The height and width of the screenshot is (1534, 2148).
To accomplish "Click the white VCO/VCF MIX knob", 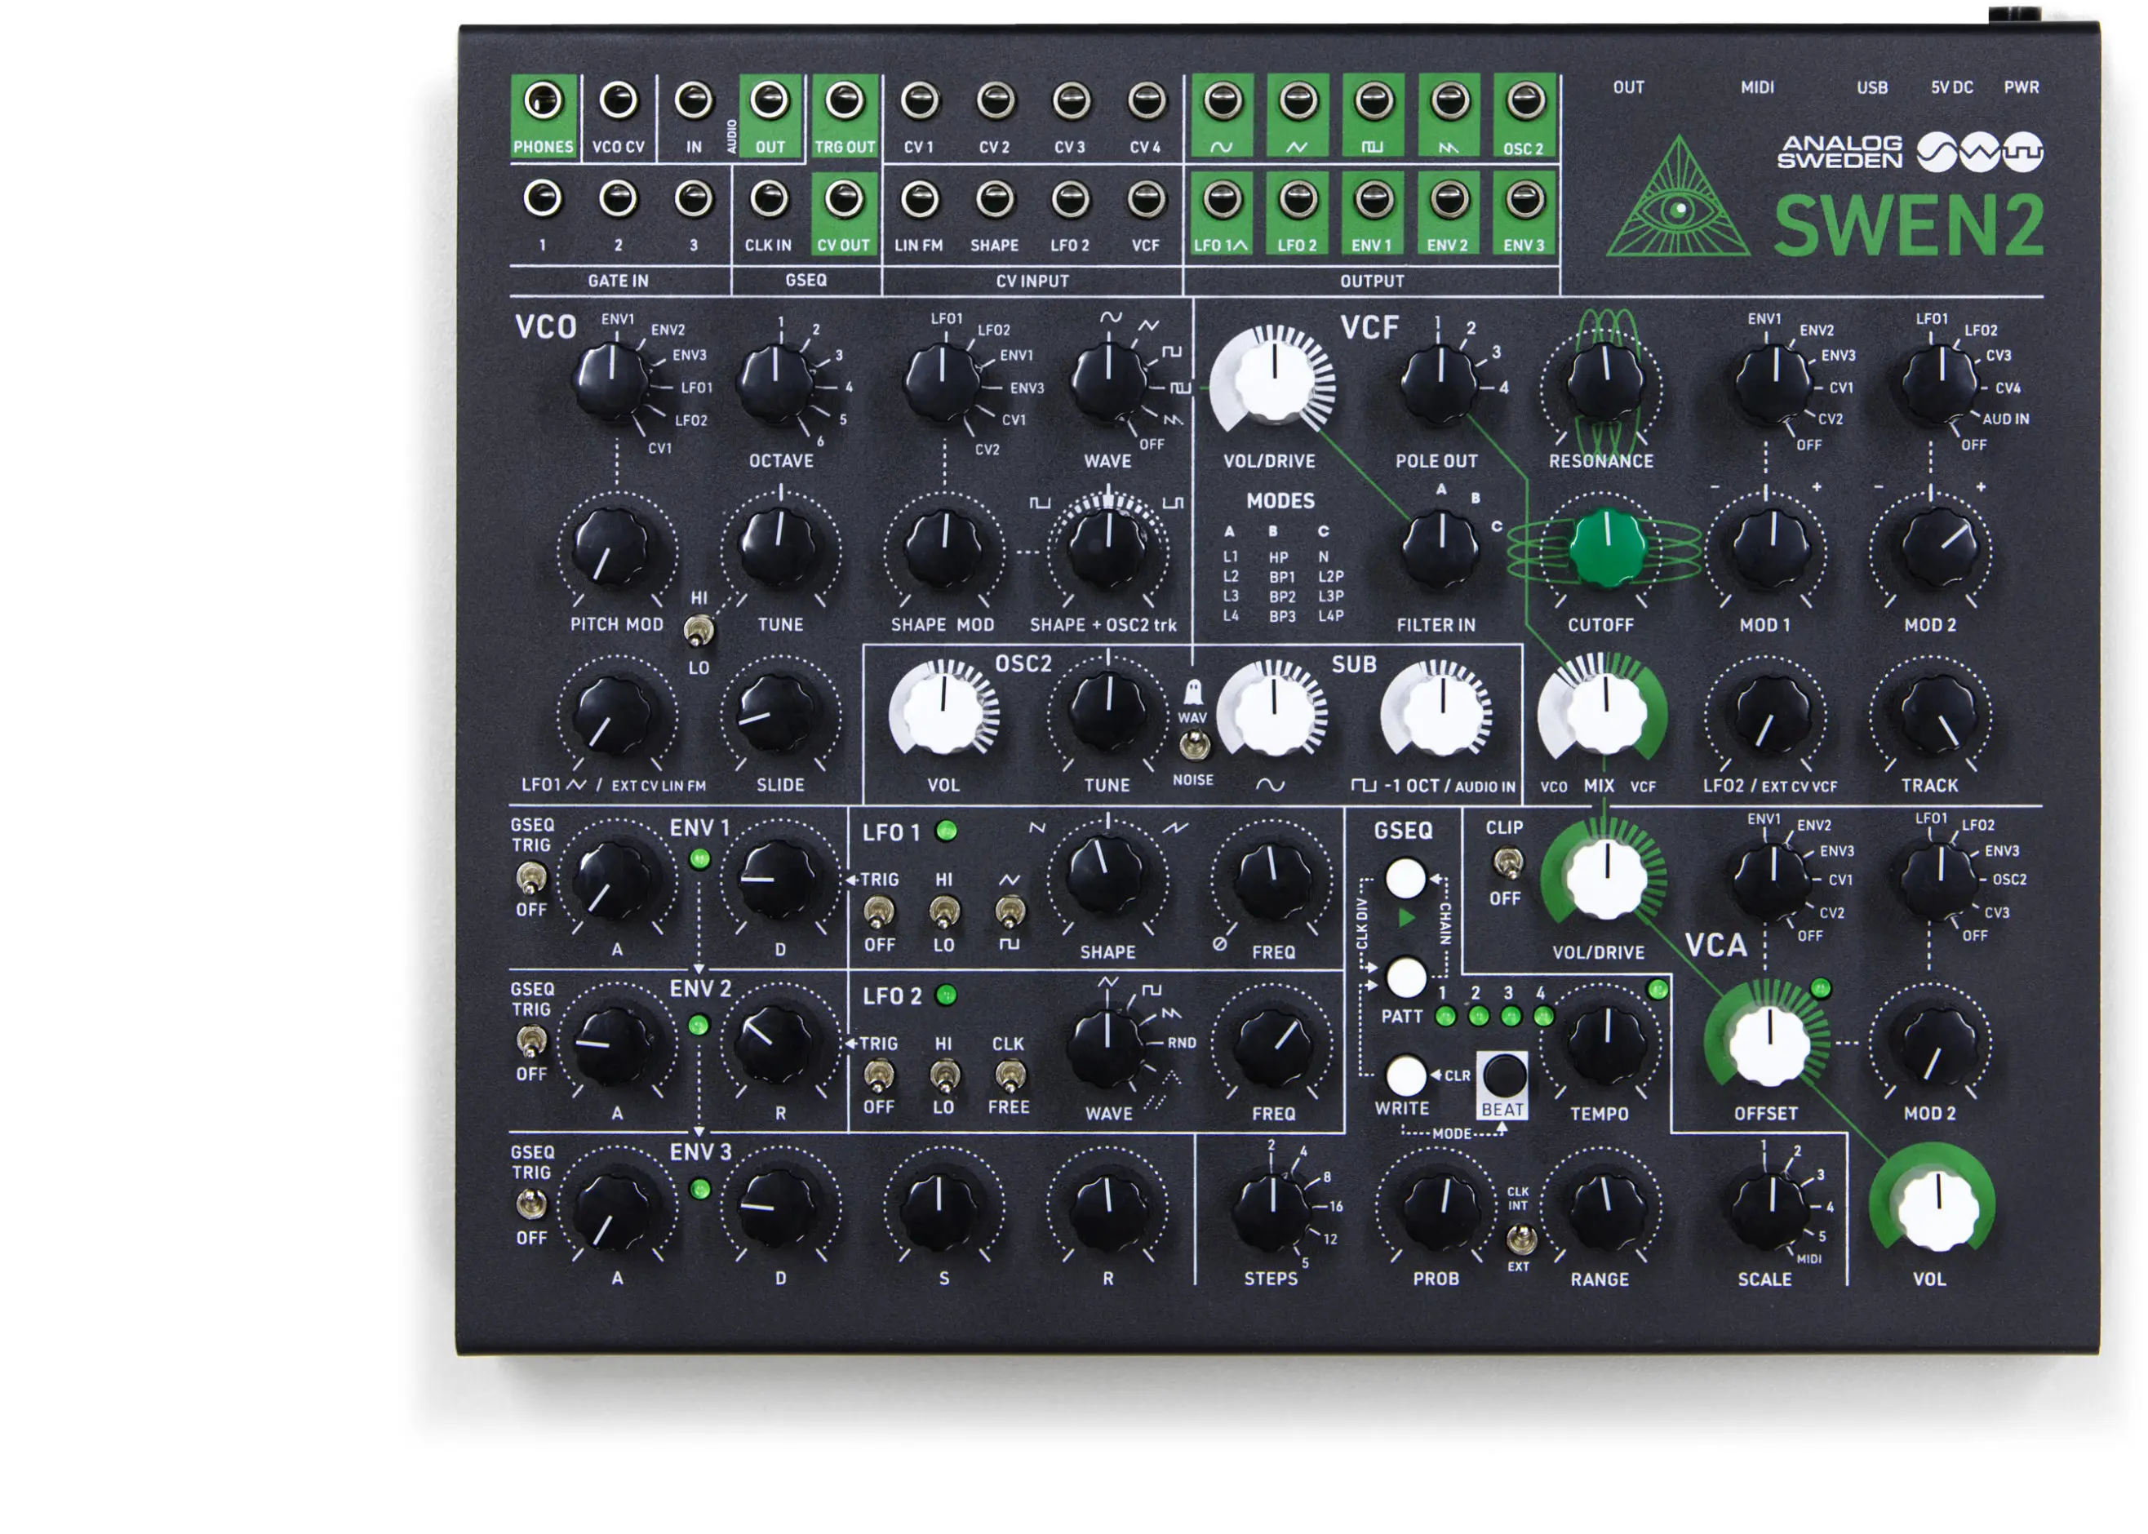I will click(x=1606, y=712).
